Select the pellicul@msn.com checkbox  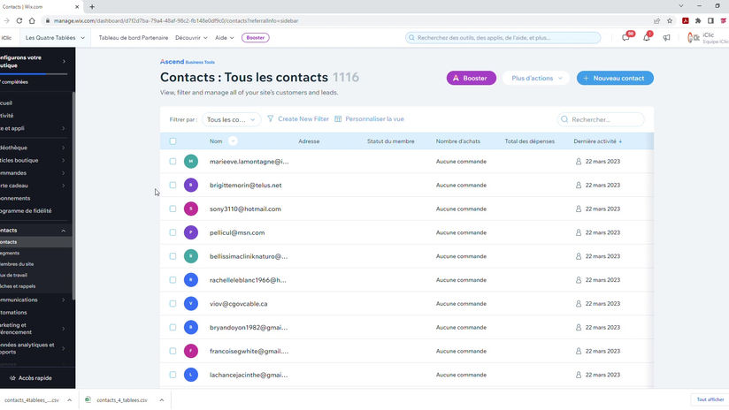click(x=173, y=232)
